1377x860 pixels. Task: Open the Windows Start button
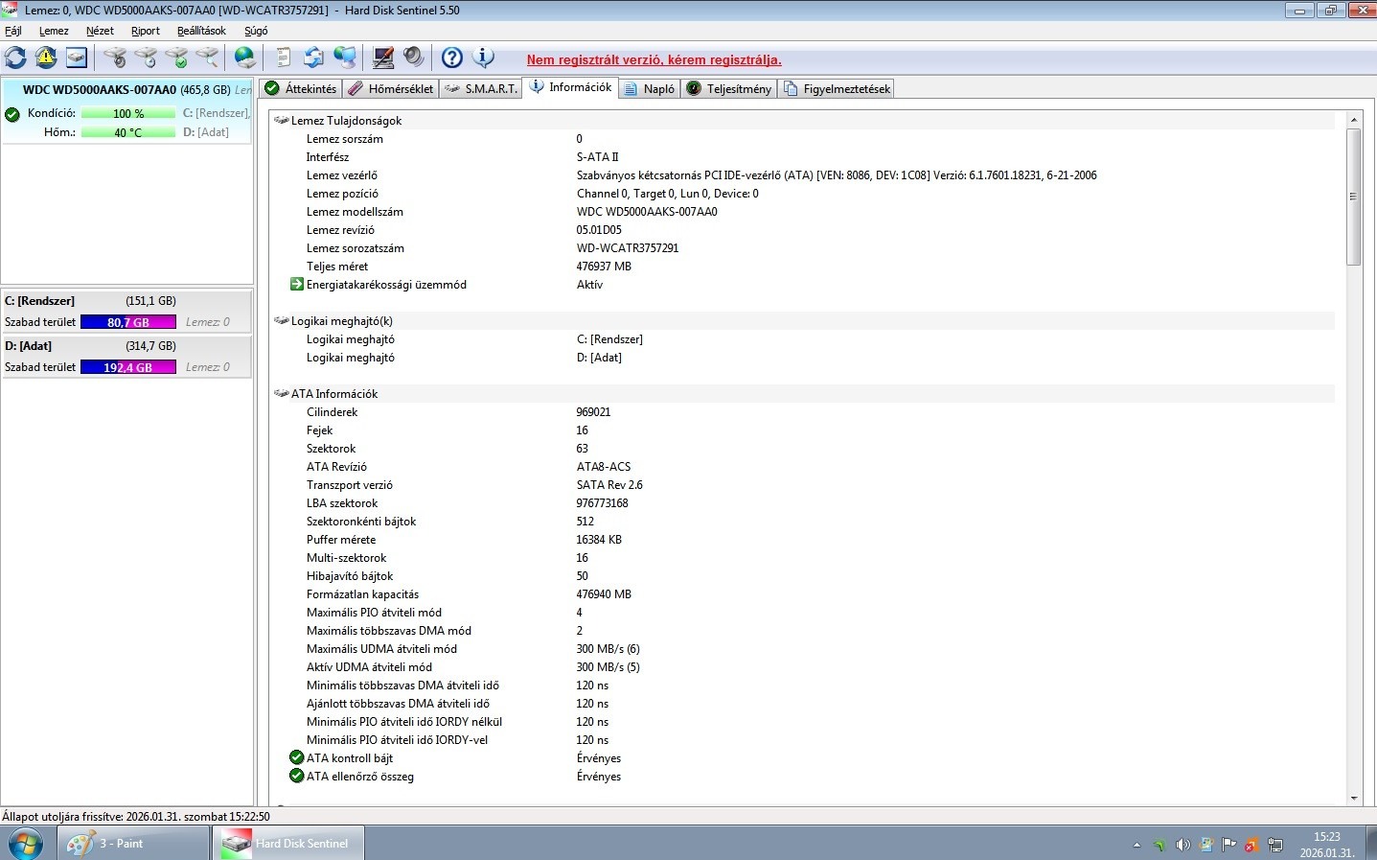click(x=26, y=844)
